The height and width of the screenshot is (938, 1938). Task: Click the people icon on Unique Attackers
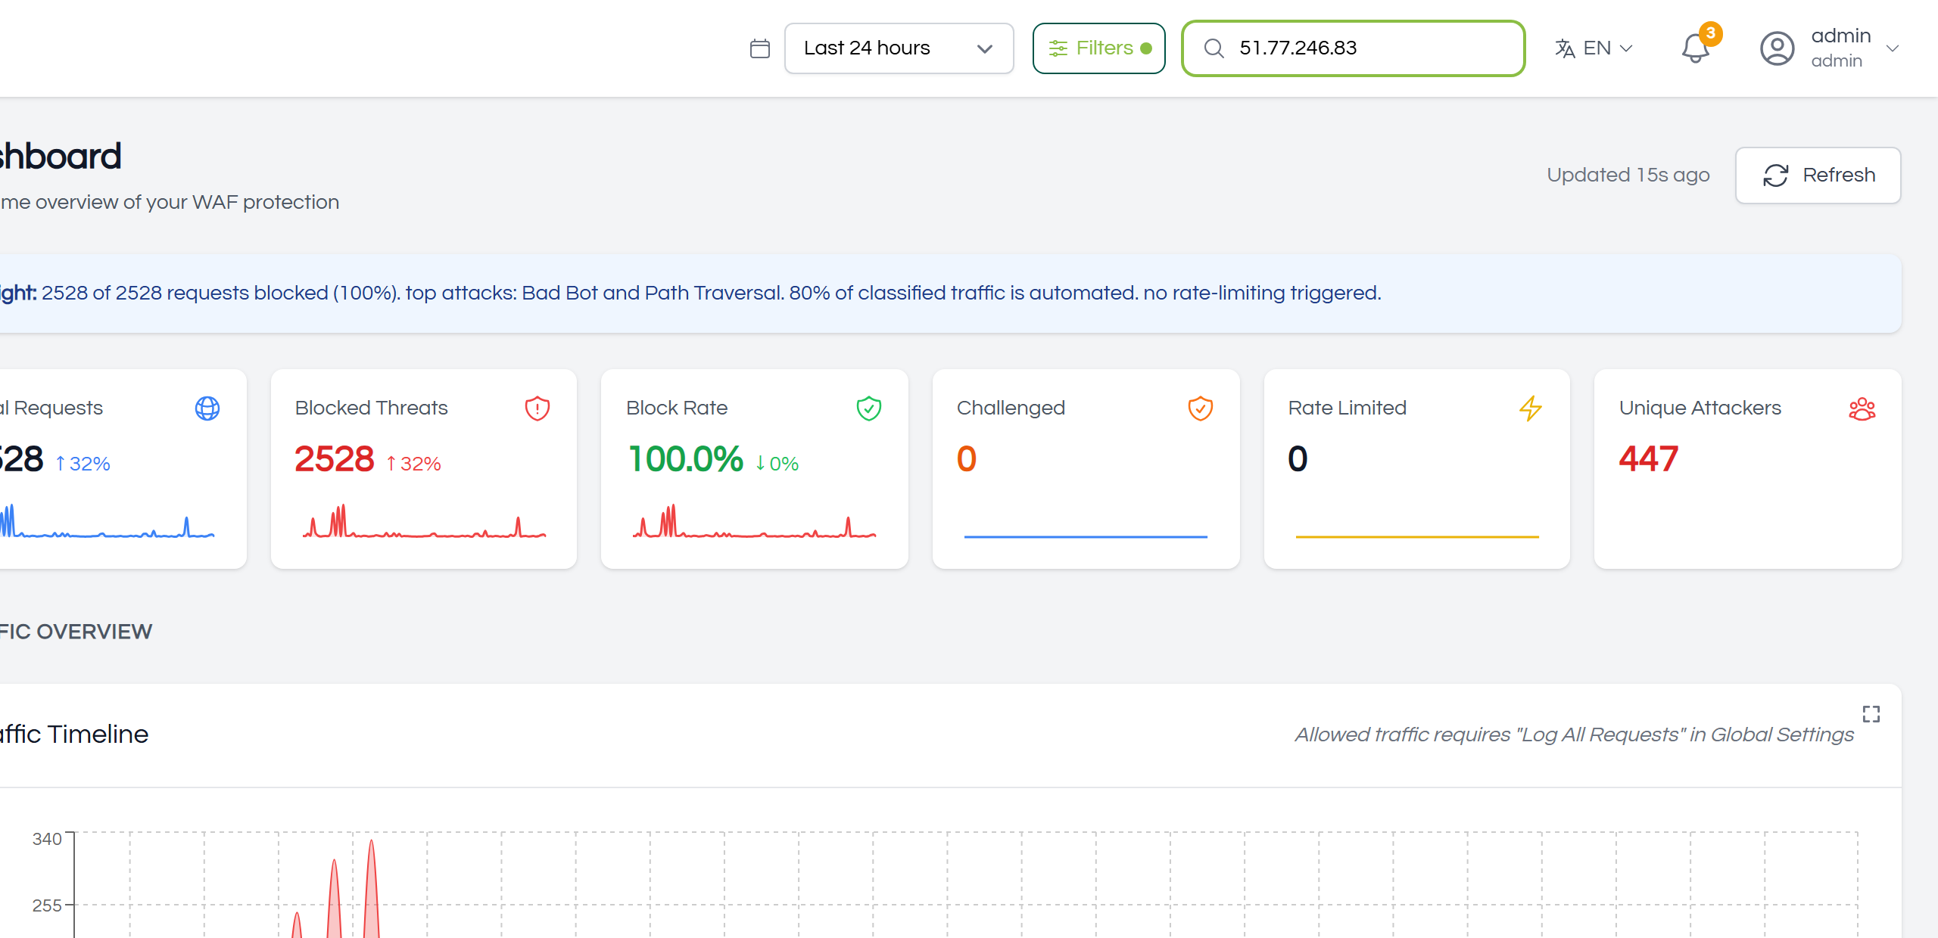[1862, 408]
